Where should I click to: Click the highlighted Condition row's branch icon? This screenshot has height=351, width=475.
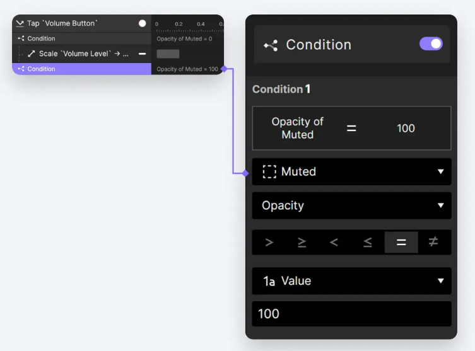[21, 69]
